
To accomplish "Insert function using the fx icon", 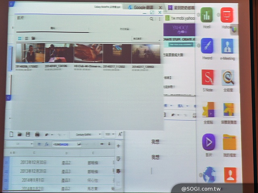I will pyautogui.click(x=47, y=144).
